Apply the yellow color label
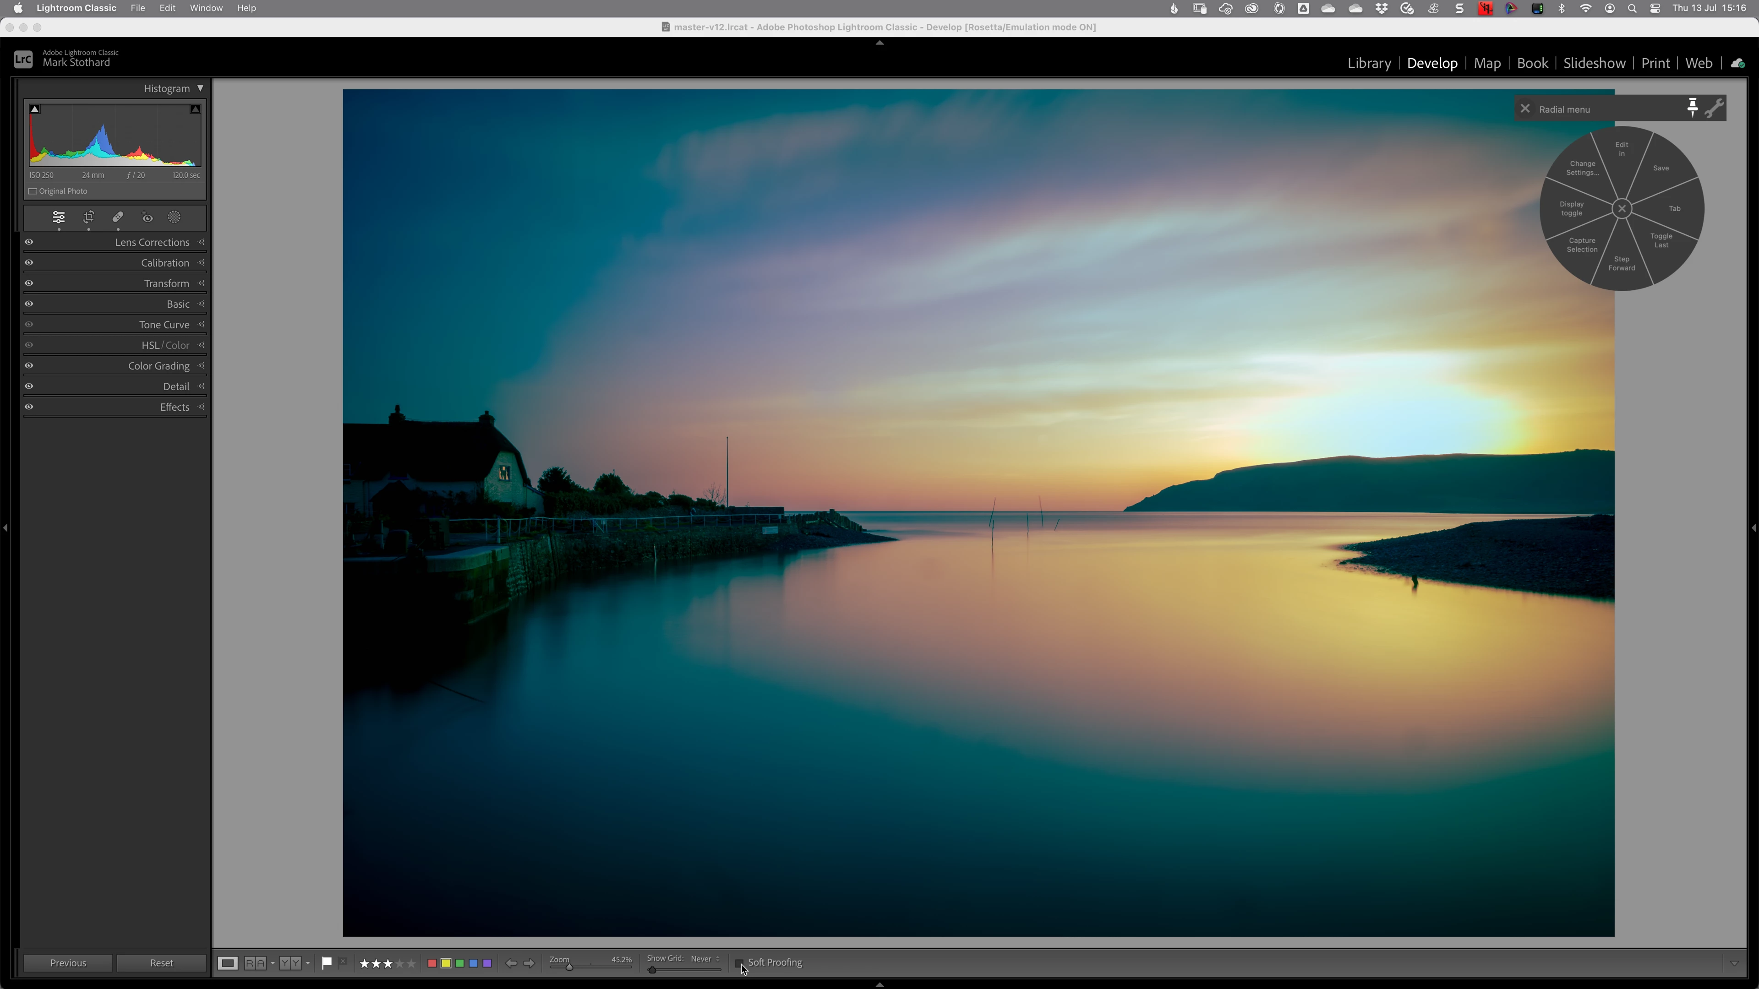 coord(446,963)
